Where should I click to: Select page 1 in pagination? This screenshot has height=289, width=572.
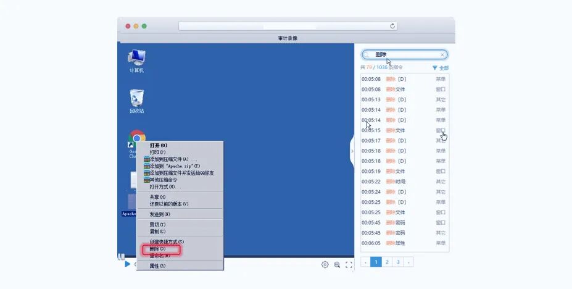tap(376, 262)
